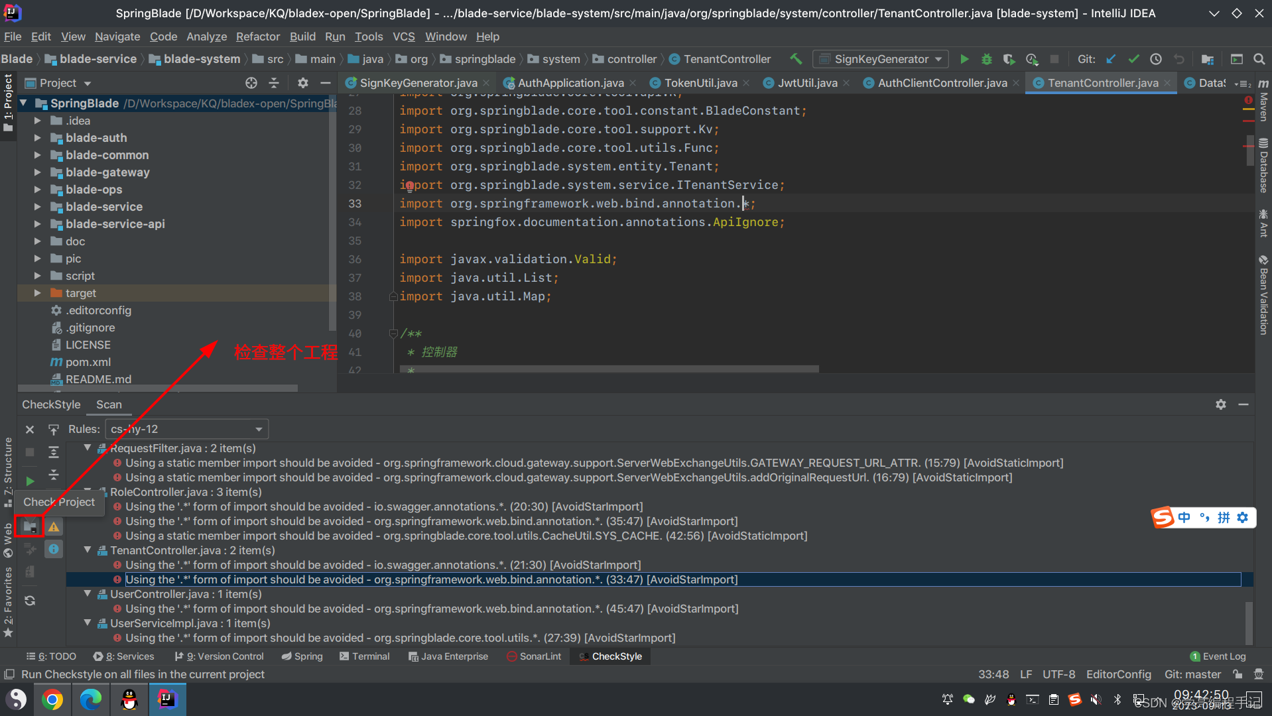Screen dimensions: 1272x716
Task: Click the Build Project hammer icon
Action: click(796, 59)
